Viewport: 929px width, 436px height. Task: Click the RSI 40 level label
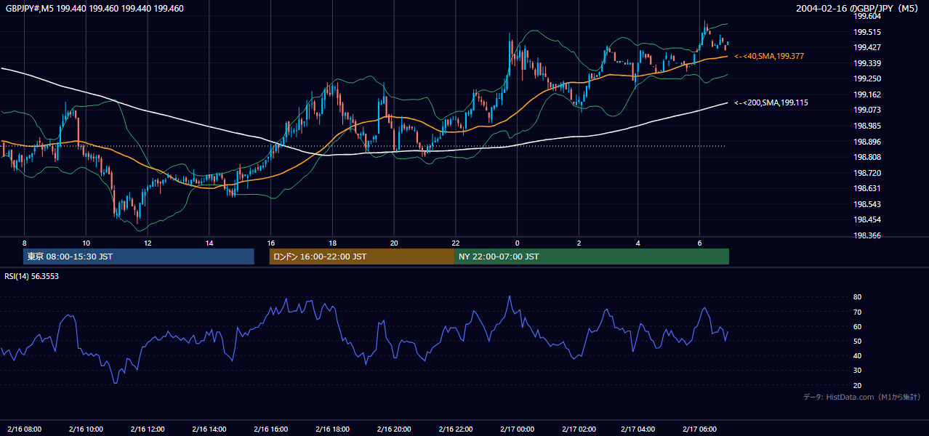[857, 355]
